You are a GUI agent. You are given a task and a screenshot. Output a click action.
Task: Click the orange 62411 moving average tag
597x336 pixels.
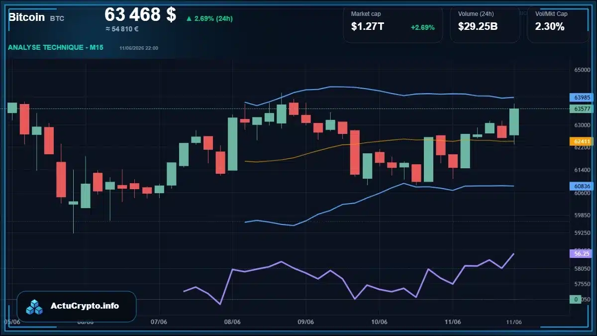click(582, 141)
